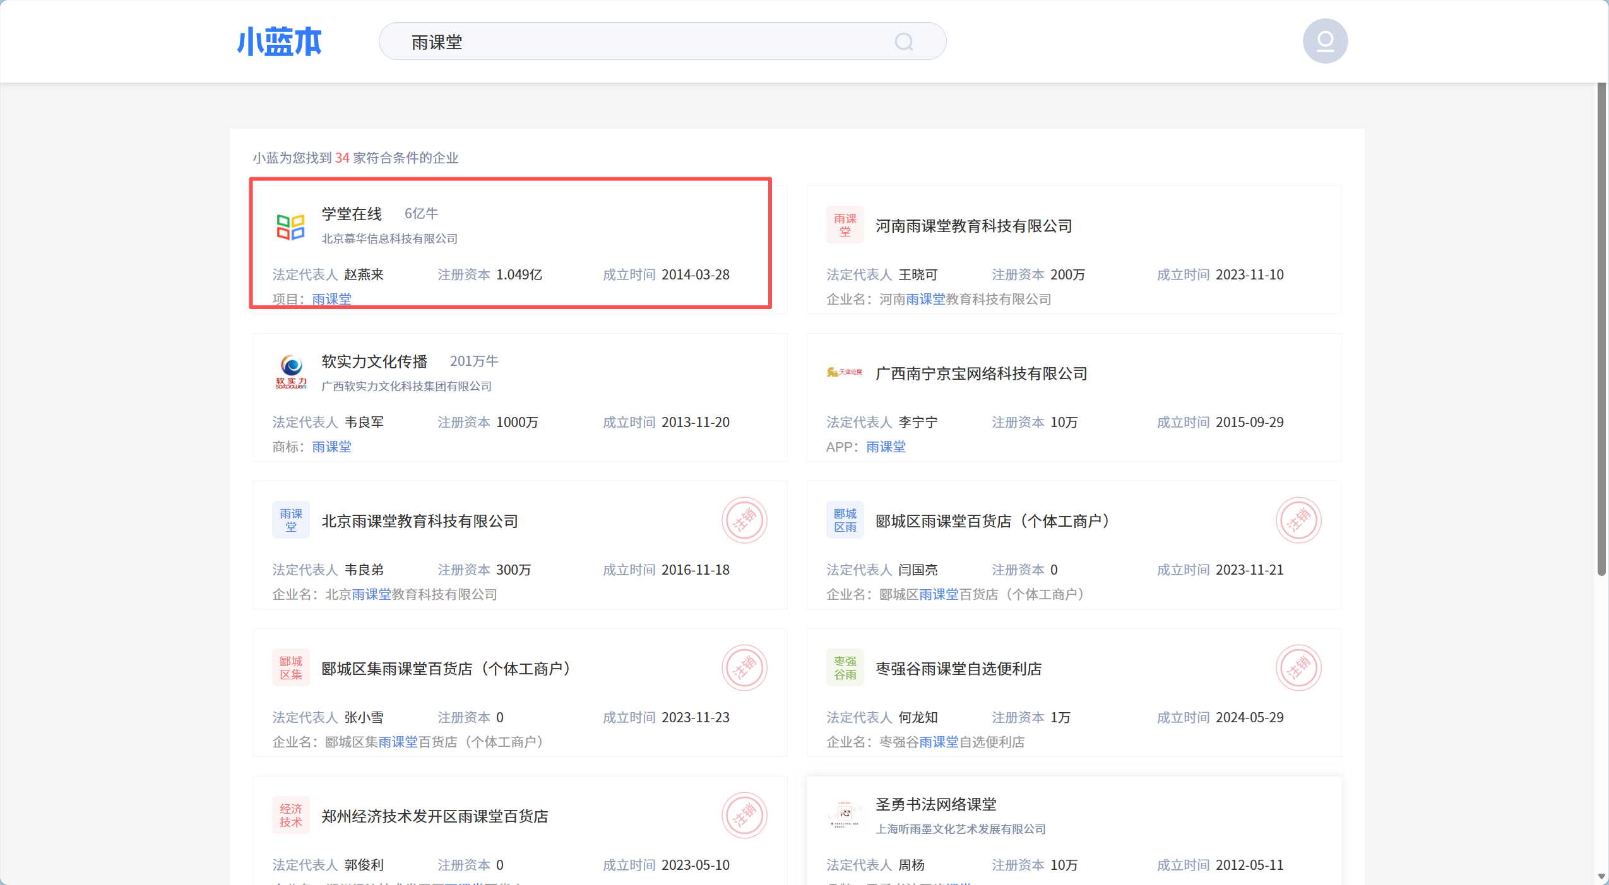Click registered capital value 1.049亿

click(520, 274)
